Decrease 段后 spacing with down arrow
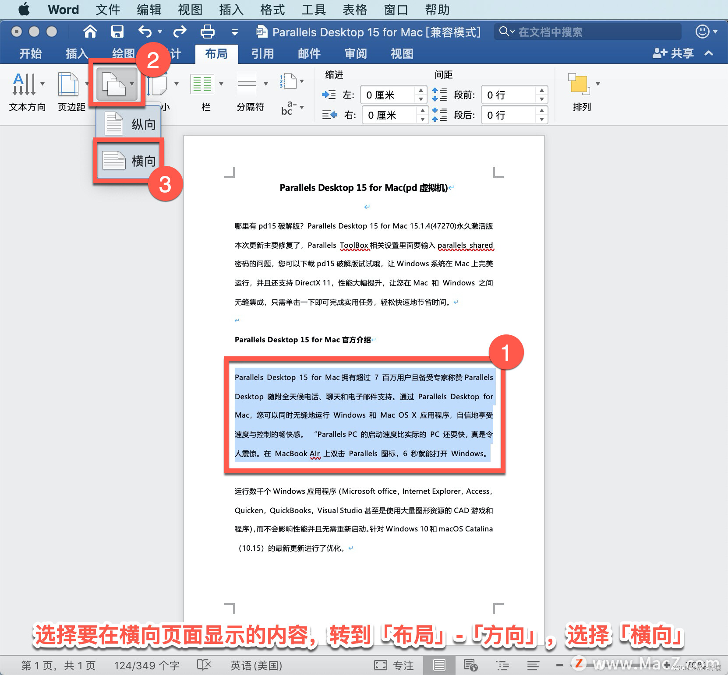Image resolution: width=728 pixels, height=675 pixels. (542, 120)
